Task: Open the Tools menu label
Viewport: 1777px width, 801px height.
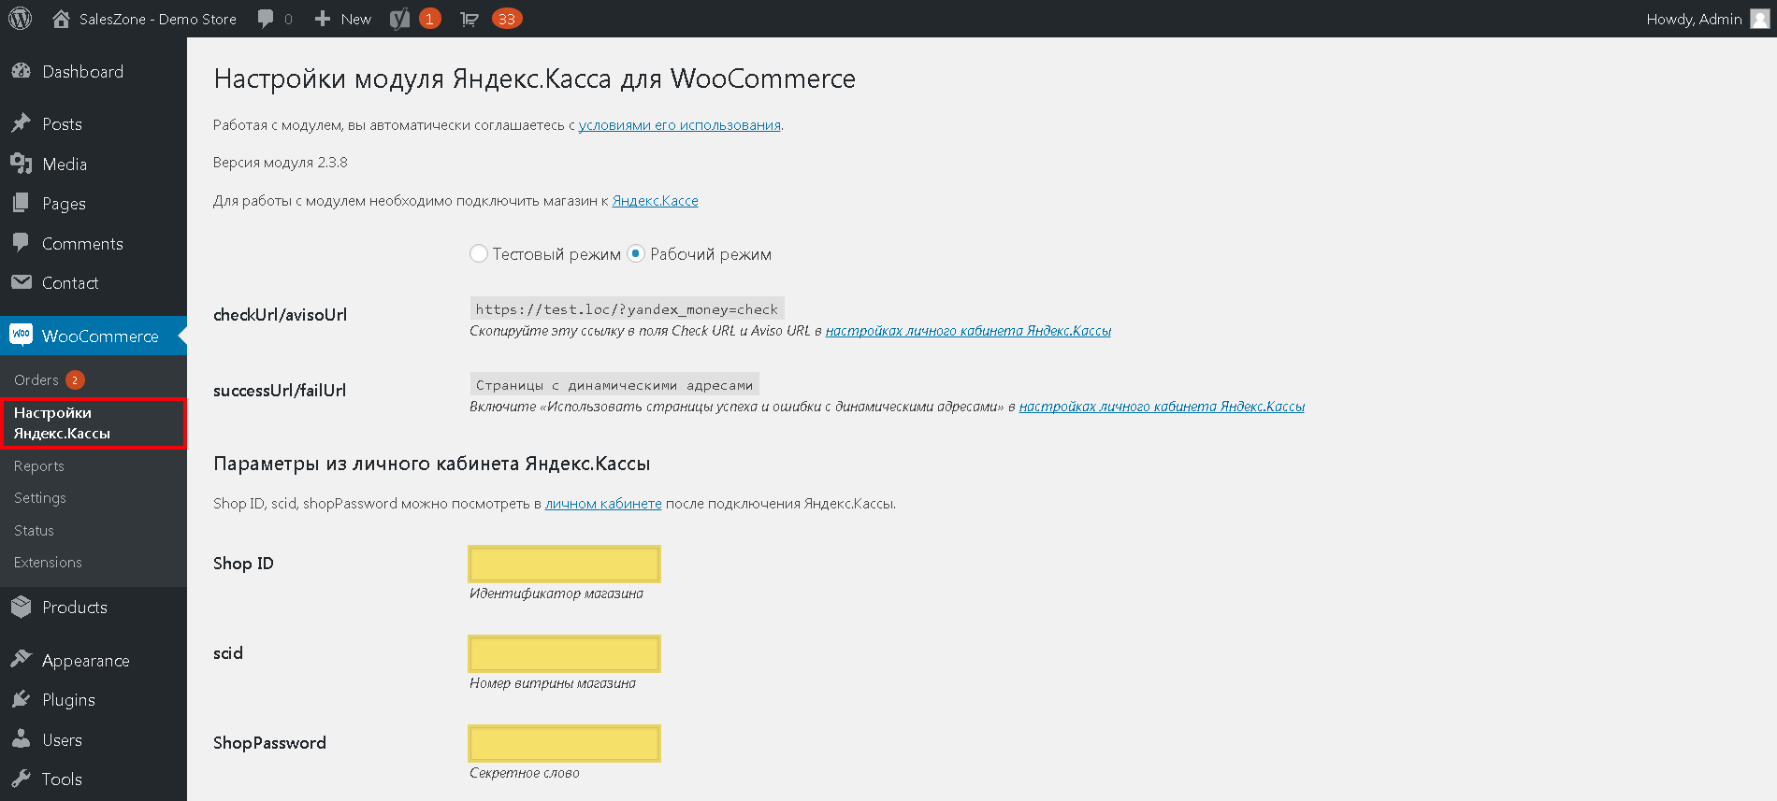Action: tap(62, 779)
